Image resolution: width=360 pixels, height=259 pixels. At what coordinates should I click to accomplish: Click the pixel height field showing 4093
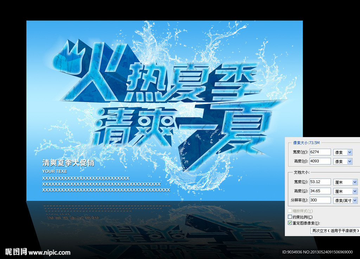320,161
